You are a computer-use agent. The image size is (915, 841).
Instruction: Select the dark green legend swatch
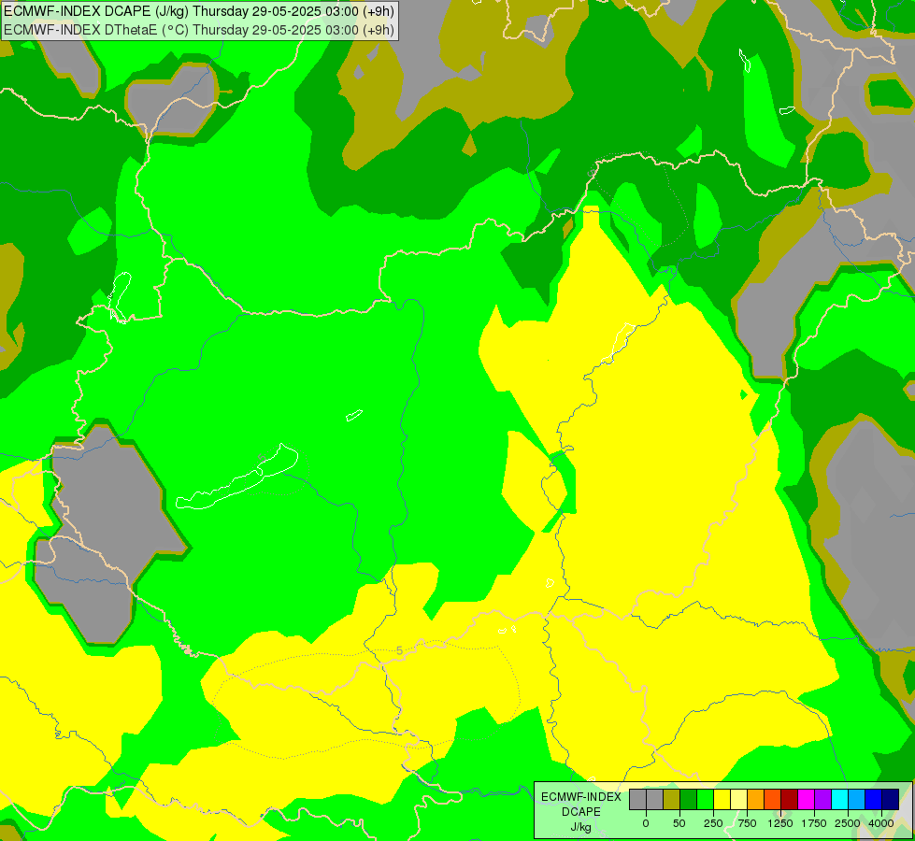click(688, 800)
